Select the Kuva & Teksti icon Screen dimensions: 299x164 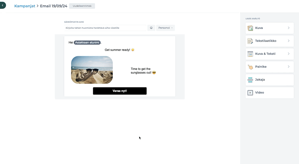click(x=250, y=54)
